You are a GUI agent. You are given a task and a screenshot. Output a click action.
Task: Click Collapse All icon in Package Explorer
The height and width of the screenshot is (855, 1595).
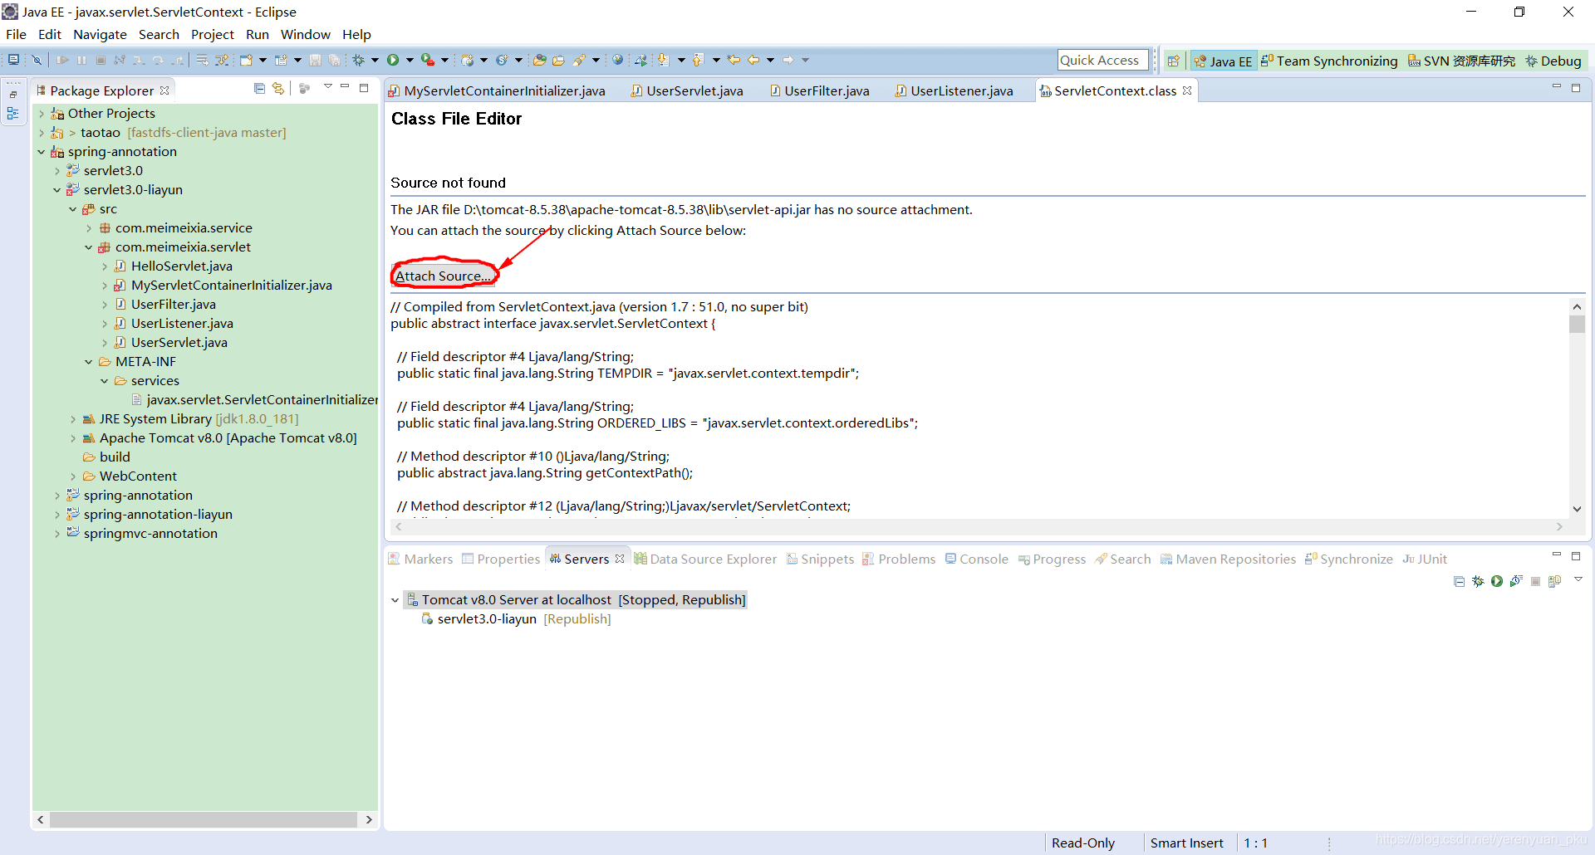259,88
